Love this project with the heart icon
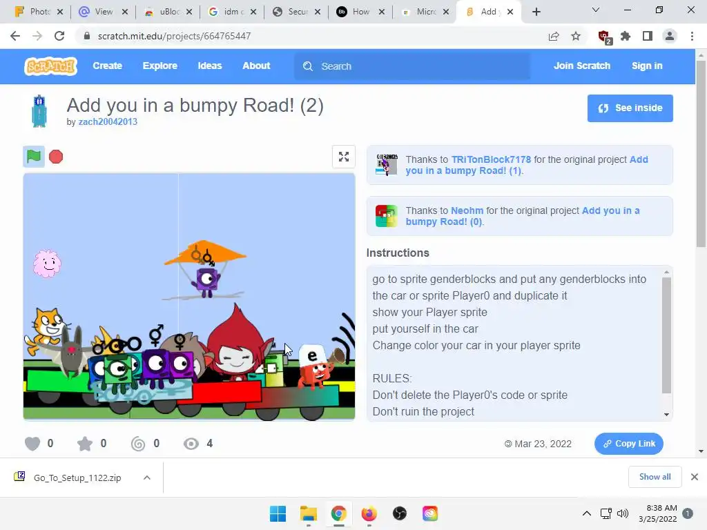 pyautogui.click(x=32, y=444)
